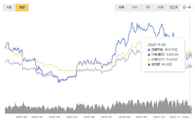Select the 24H time range
The width and height of the screenshot is (195, 120).
click(135, 7)
